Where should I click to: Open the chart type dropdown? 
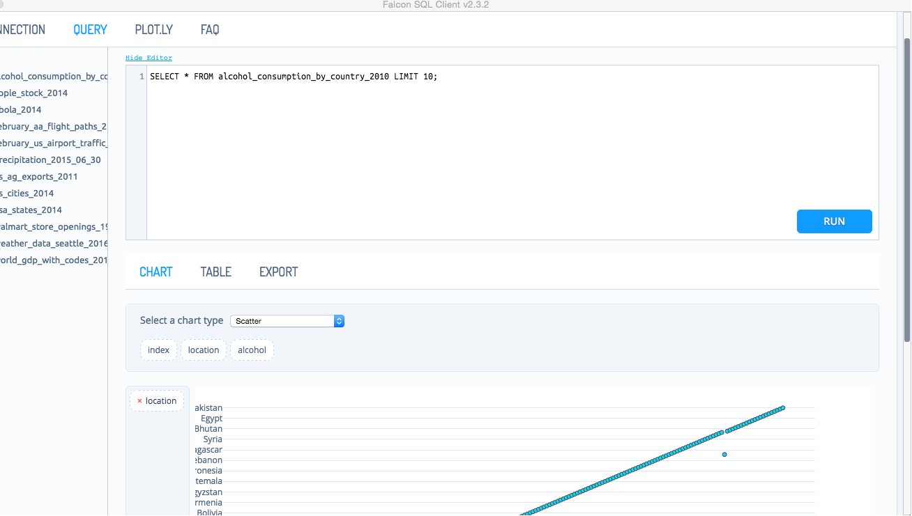[x=282, y=321]
